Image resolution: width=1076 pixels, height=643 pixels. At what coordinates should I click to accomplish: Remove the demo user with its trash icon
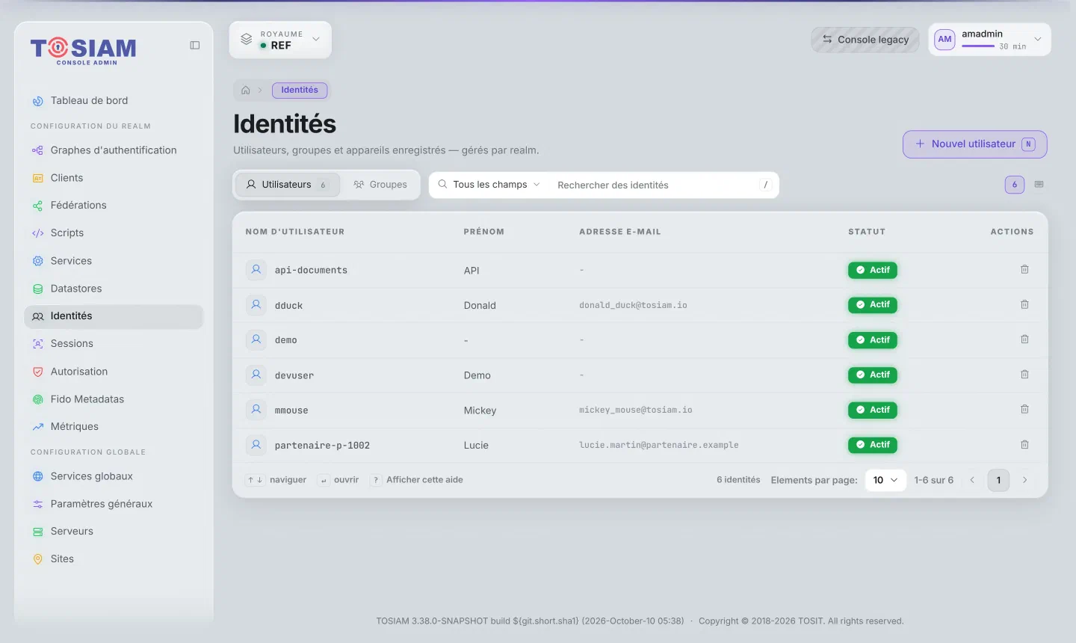[1024, 339]
